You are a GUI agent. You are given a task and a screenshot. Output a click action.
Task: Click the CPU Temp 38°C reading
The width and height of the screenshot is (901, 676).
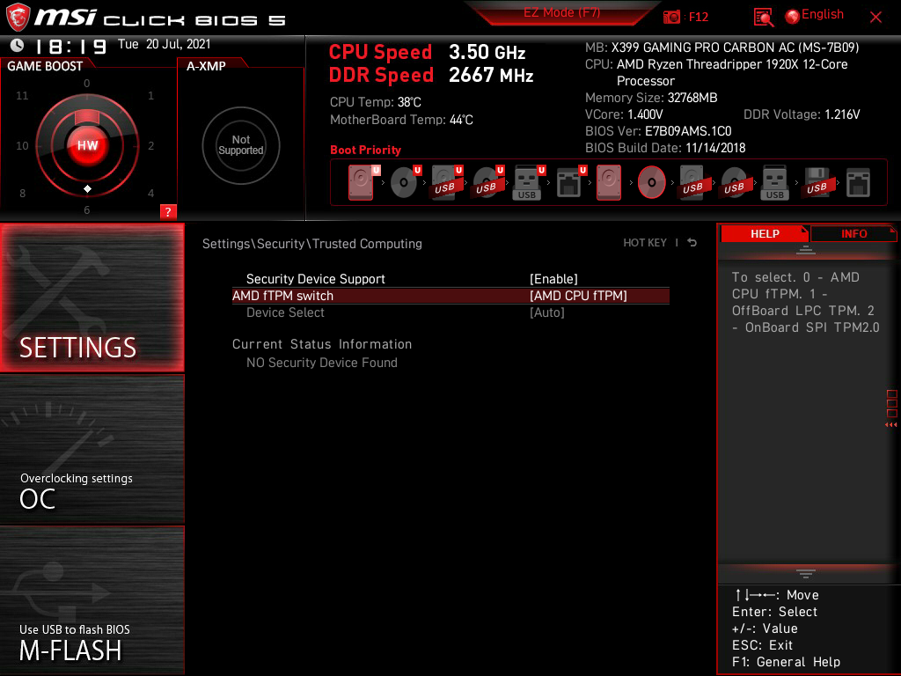[x=375, y=102]
